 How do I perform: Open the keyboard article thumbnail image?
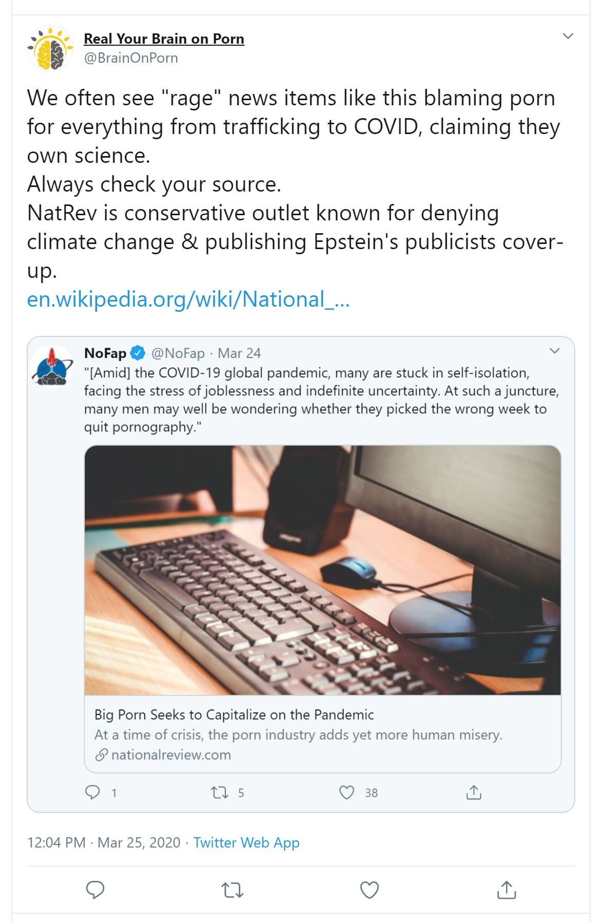click(322, 570)
